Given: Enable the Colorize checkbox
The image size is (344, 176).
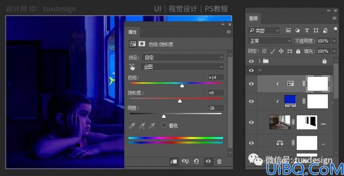Looking at the screenshot, I should [163, 125].
